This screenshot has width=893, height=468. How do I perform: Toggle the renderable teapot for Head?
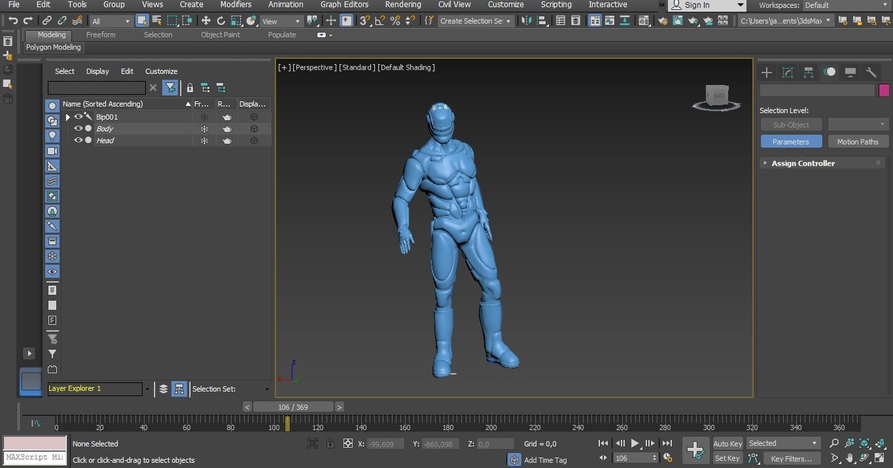pyautogui.click(x=226, y=141)
